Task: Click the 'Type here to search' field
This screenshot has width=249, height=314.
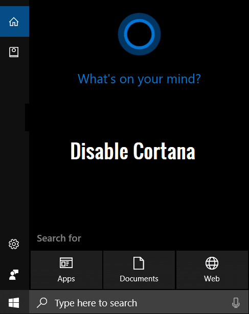Action: click(x=139, y=303)
